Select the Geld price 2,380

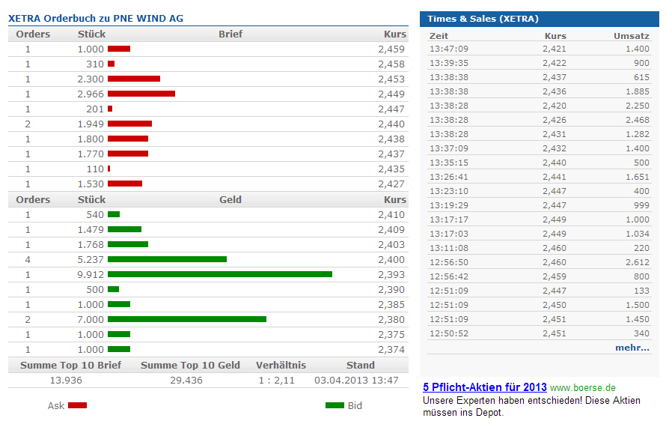[391, 320]
